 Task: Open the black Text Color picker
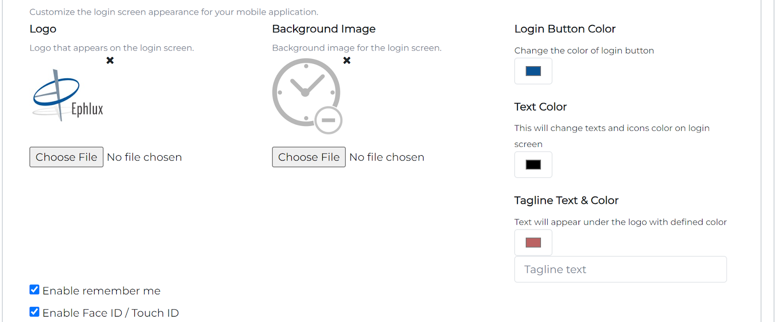(x=533, y=164)
